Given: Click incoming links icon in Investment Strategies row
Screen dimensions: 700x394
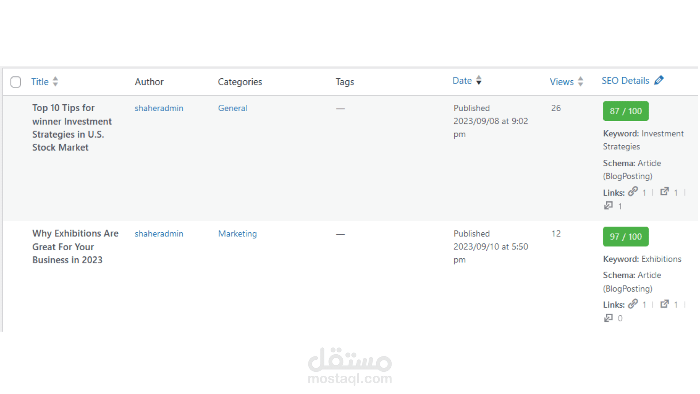Looking at the screenshot, I should pyautogui.click(x=608, y=206).
